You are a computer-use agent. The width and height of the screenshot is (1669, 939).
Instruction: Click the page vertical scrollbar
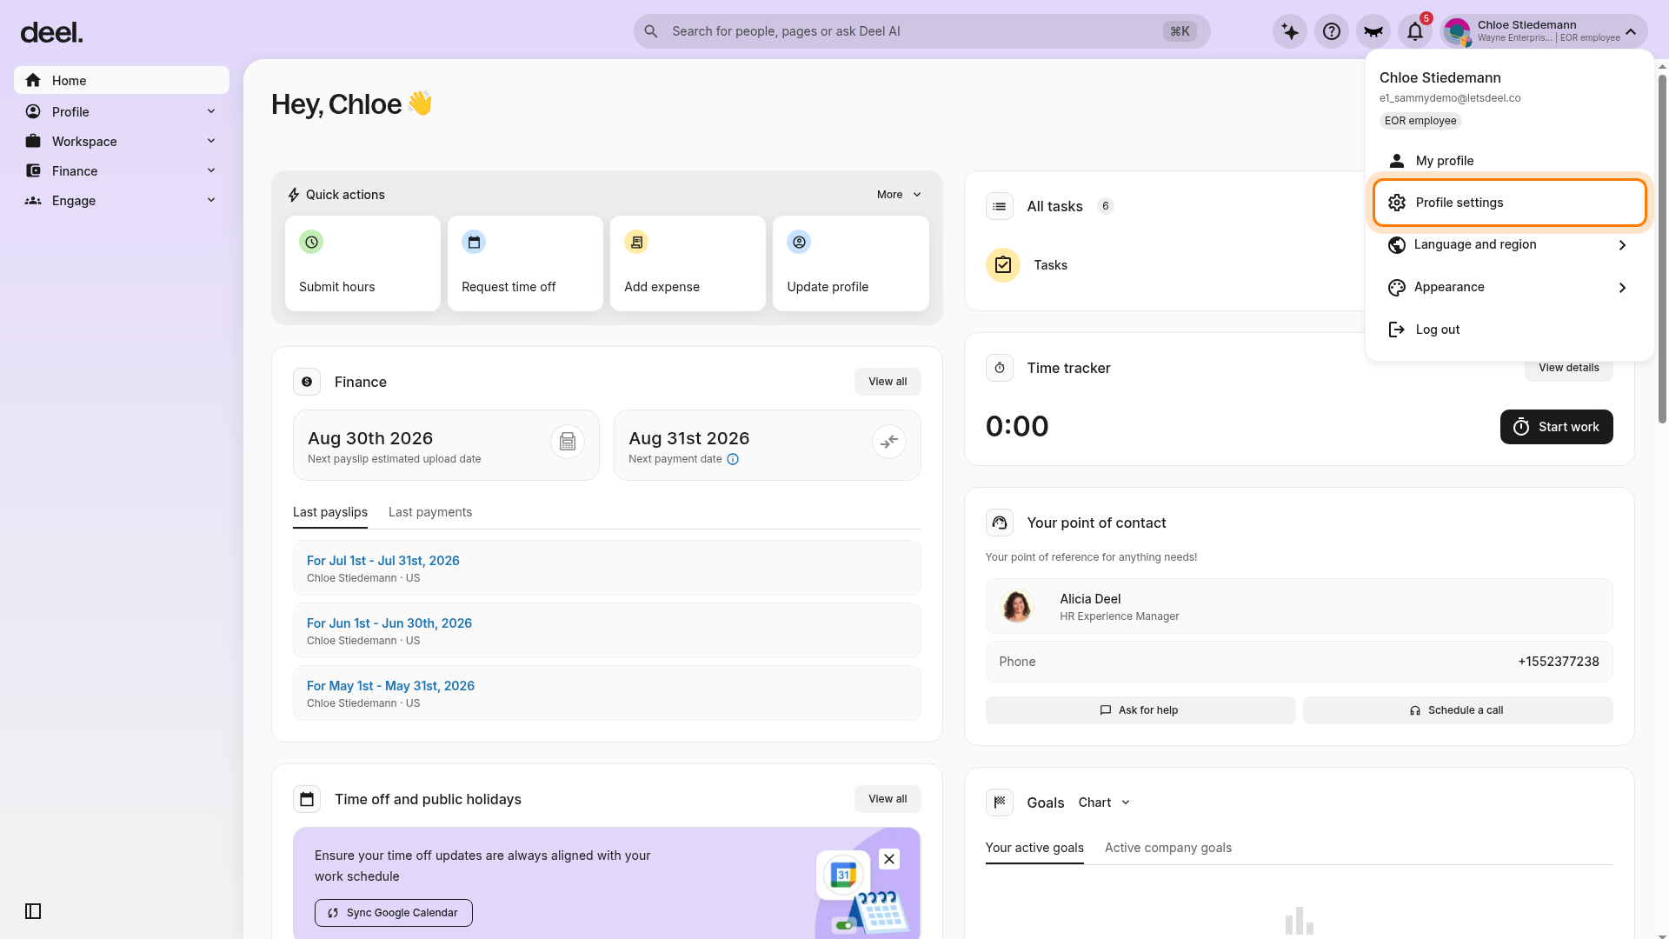coord(1662,248)
